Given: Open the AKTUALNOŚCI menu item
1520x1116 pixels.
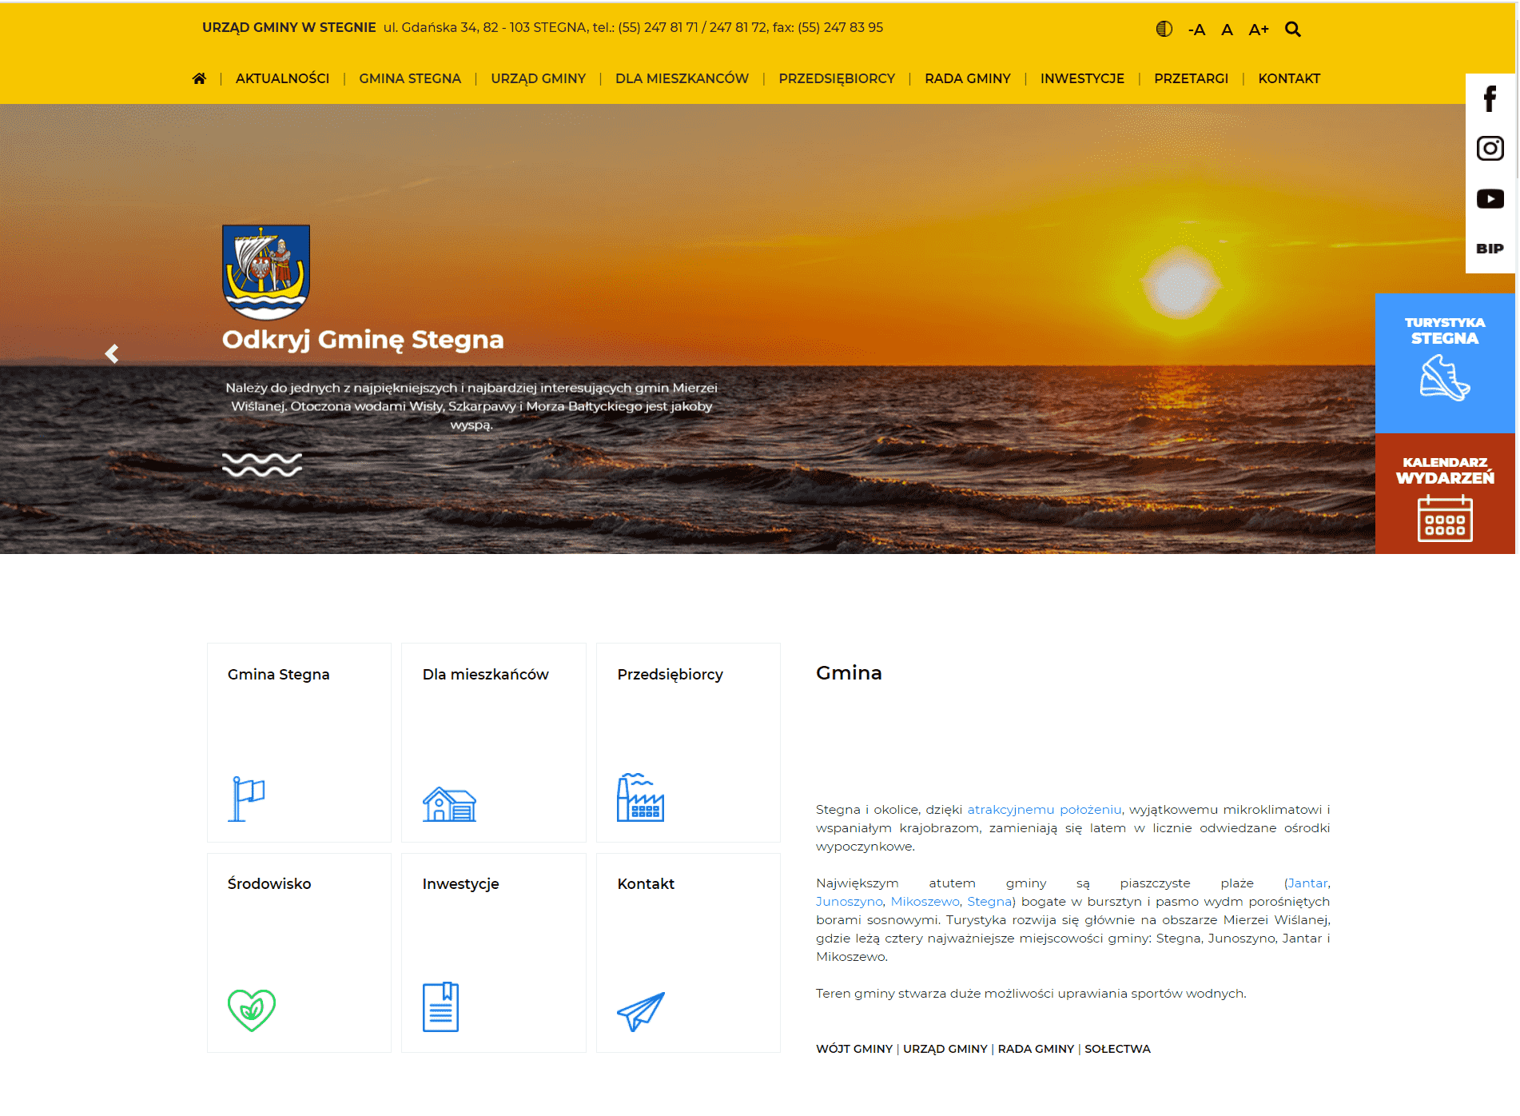Looking at the screenshot, I should (x=283, y=78).
